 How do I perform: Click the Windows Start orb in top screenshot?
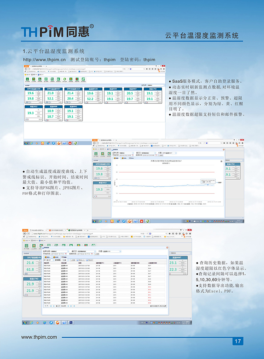point(27,143)
